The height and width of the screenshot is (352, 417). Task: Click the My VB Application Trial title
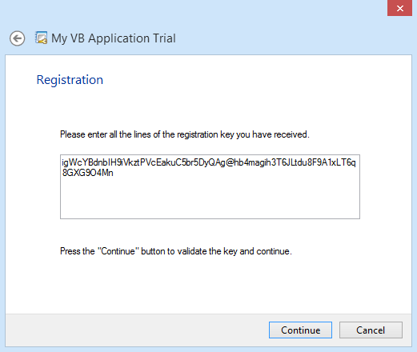pyautogui.click(x=114, y=38)
